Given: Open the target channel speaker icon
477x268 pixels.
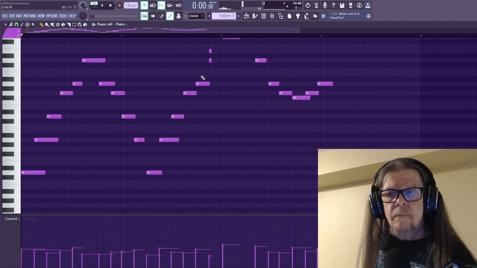Looking at the screenshot, I should click(x=93, y=24).
